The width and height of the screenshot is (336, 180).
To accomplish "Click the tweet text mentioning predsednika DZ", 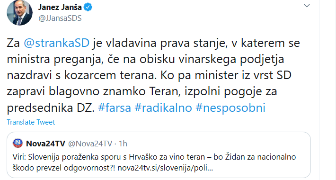I will pos(51,108).
